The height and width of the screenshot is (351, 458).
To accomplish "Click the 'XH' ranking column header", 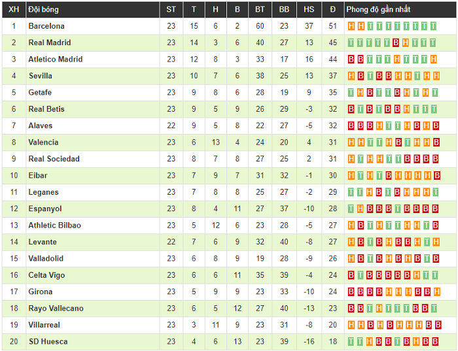I will click(14, 10).
